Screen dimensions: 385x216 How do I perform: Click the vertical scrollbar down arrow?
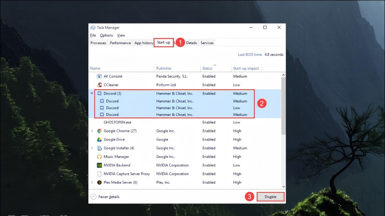tap(283, 187)
